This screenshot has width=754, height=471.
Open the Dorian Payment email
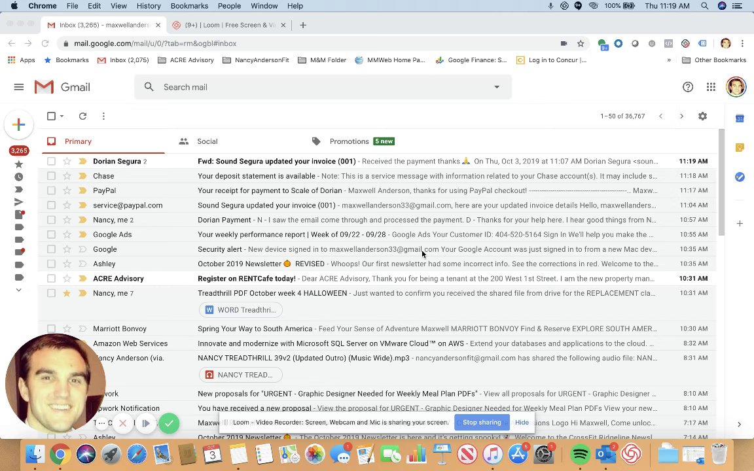pyautogui.click(x=378, y=220)
